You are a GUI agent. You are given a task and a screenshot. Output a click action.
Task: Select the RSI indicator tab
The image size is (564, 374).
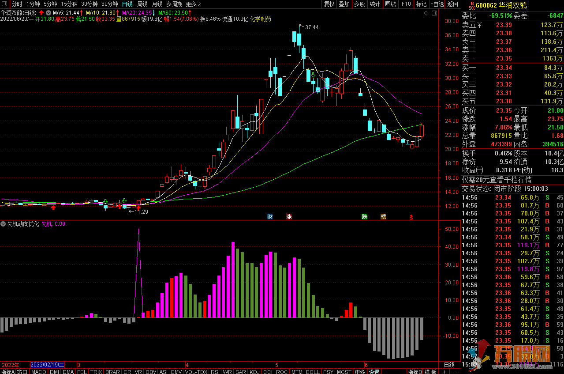(x=215, y=371)
